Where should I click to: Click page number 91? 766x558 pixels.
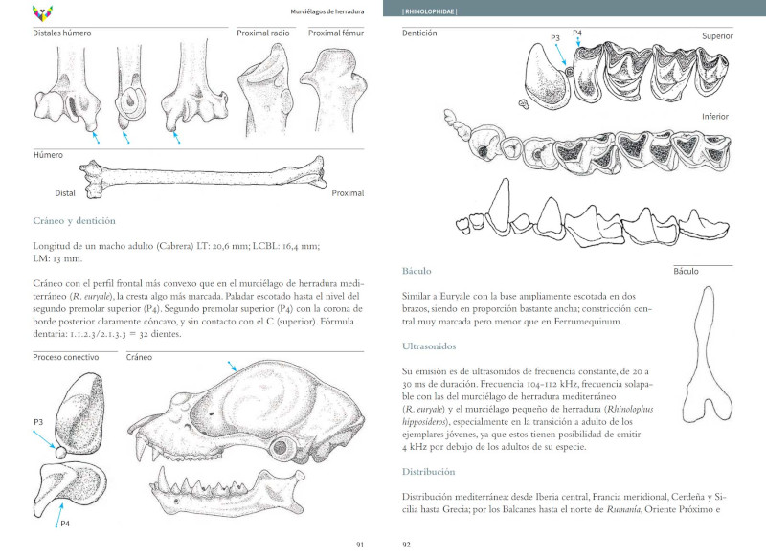pyautogui.click(x=360, y=545)
